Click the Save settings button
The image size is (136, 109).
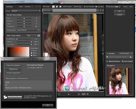pos(21,7)
